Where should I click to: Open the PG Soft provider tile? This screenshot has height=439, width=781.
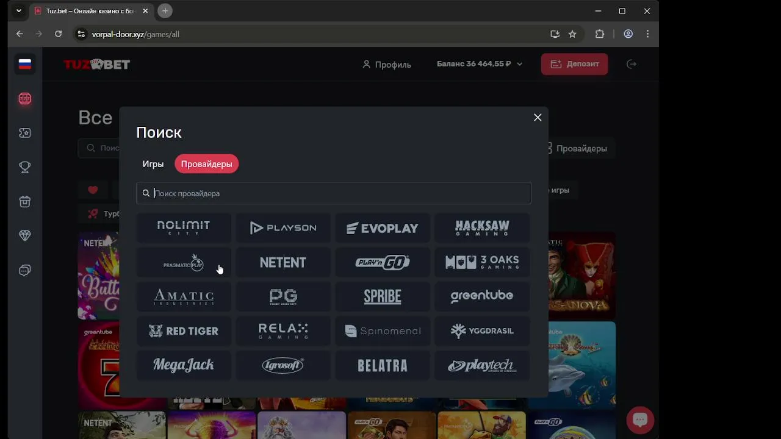click(x=283, y=296)
